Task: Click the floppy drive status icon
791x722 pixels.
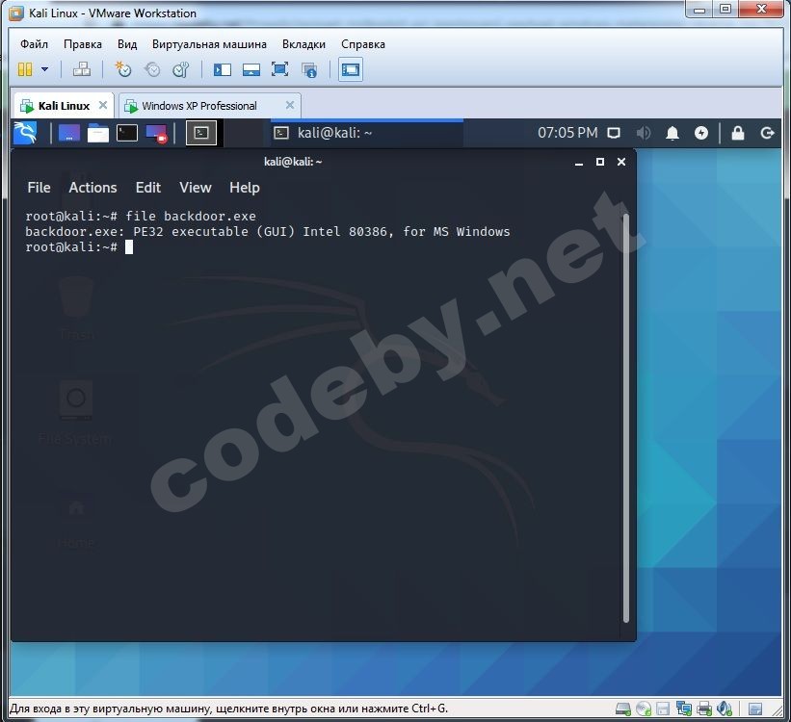Action: point(663,709)
